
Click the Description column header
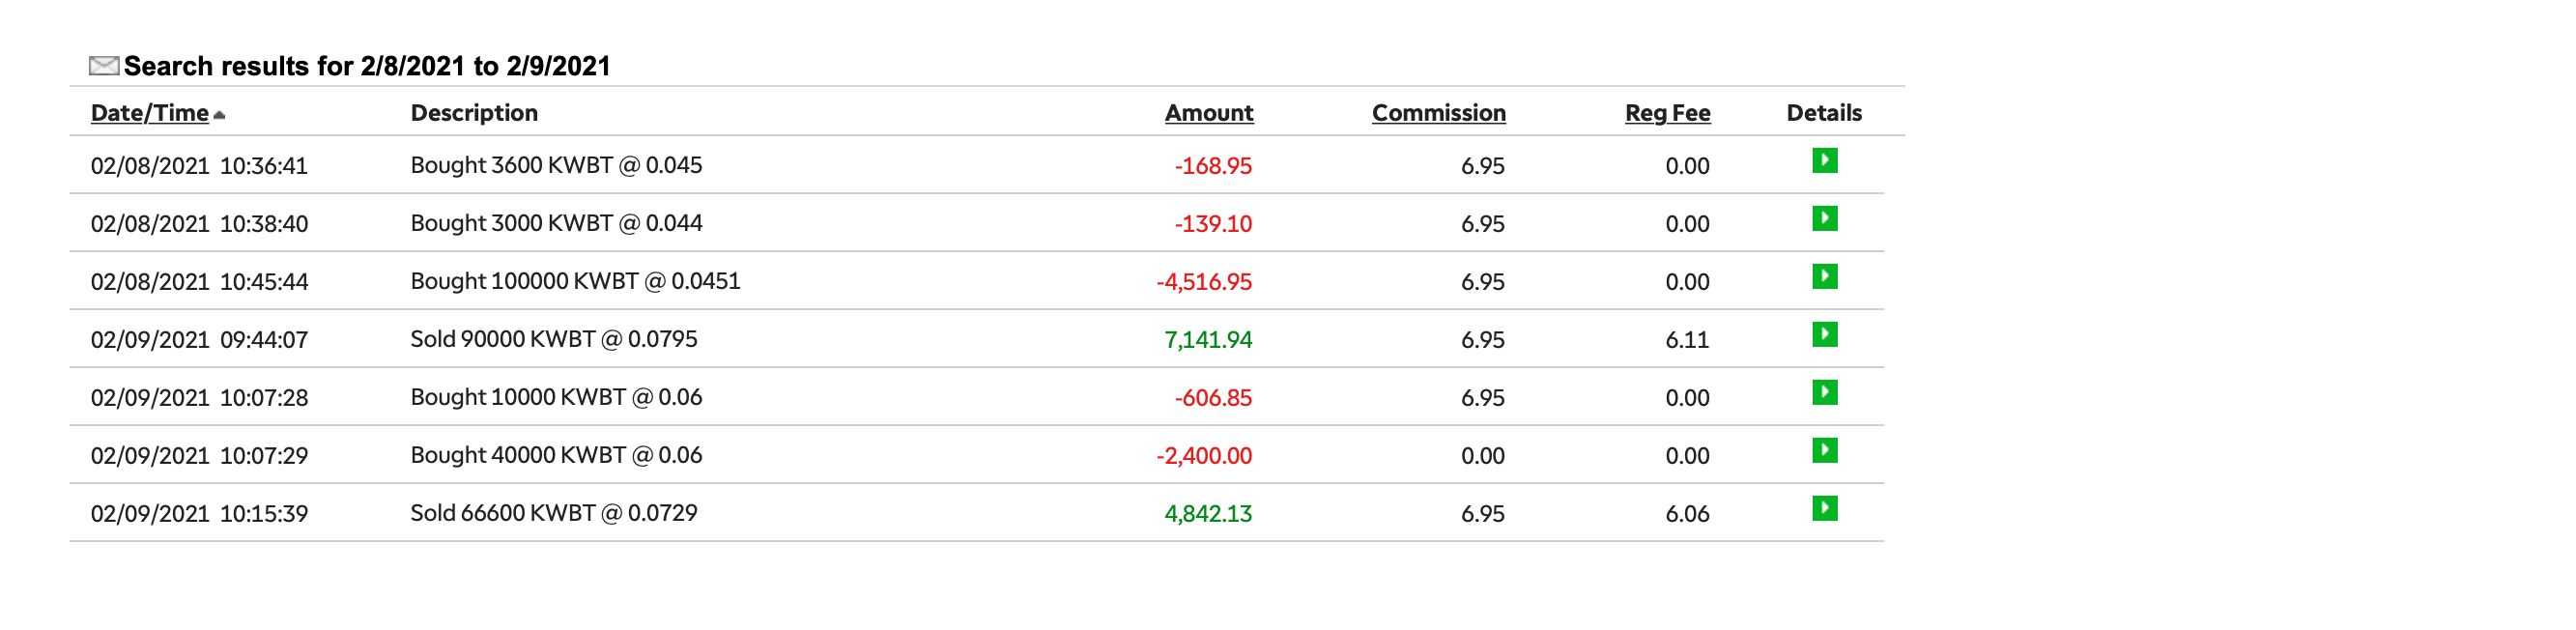pyautogui.click(x=474, y=113)
